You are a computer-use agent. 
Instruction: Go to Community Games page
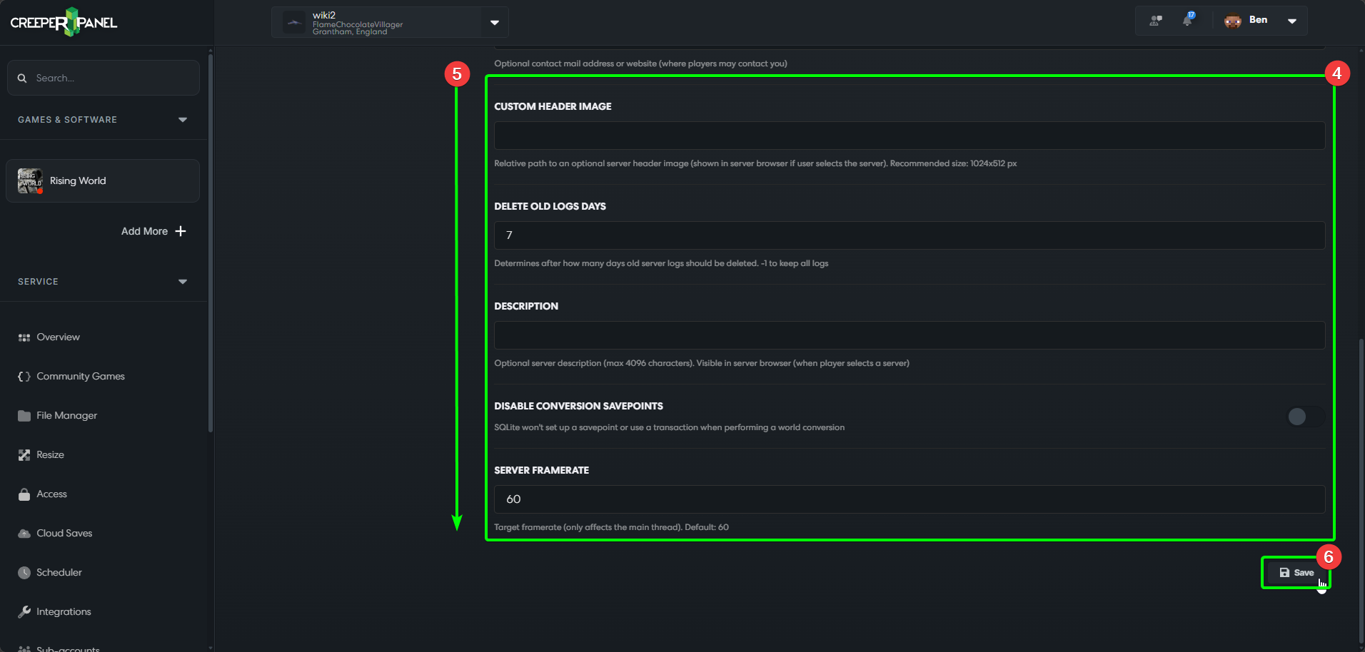pyautogui.click(x=80, y=377)
